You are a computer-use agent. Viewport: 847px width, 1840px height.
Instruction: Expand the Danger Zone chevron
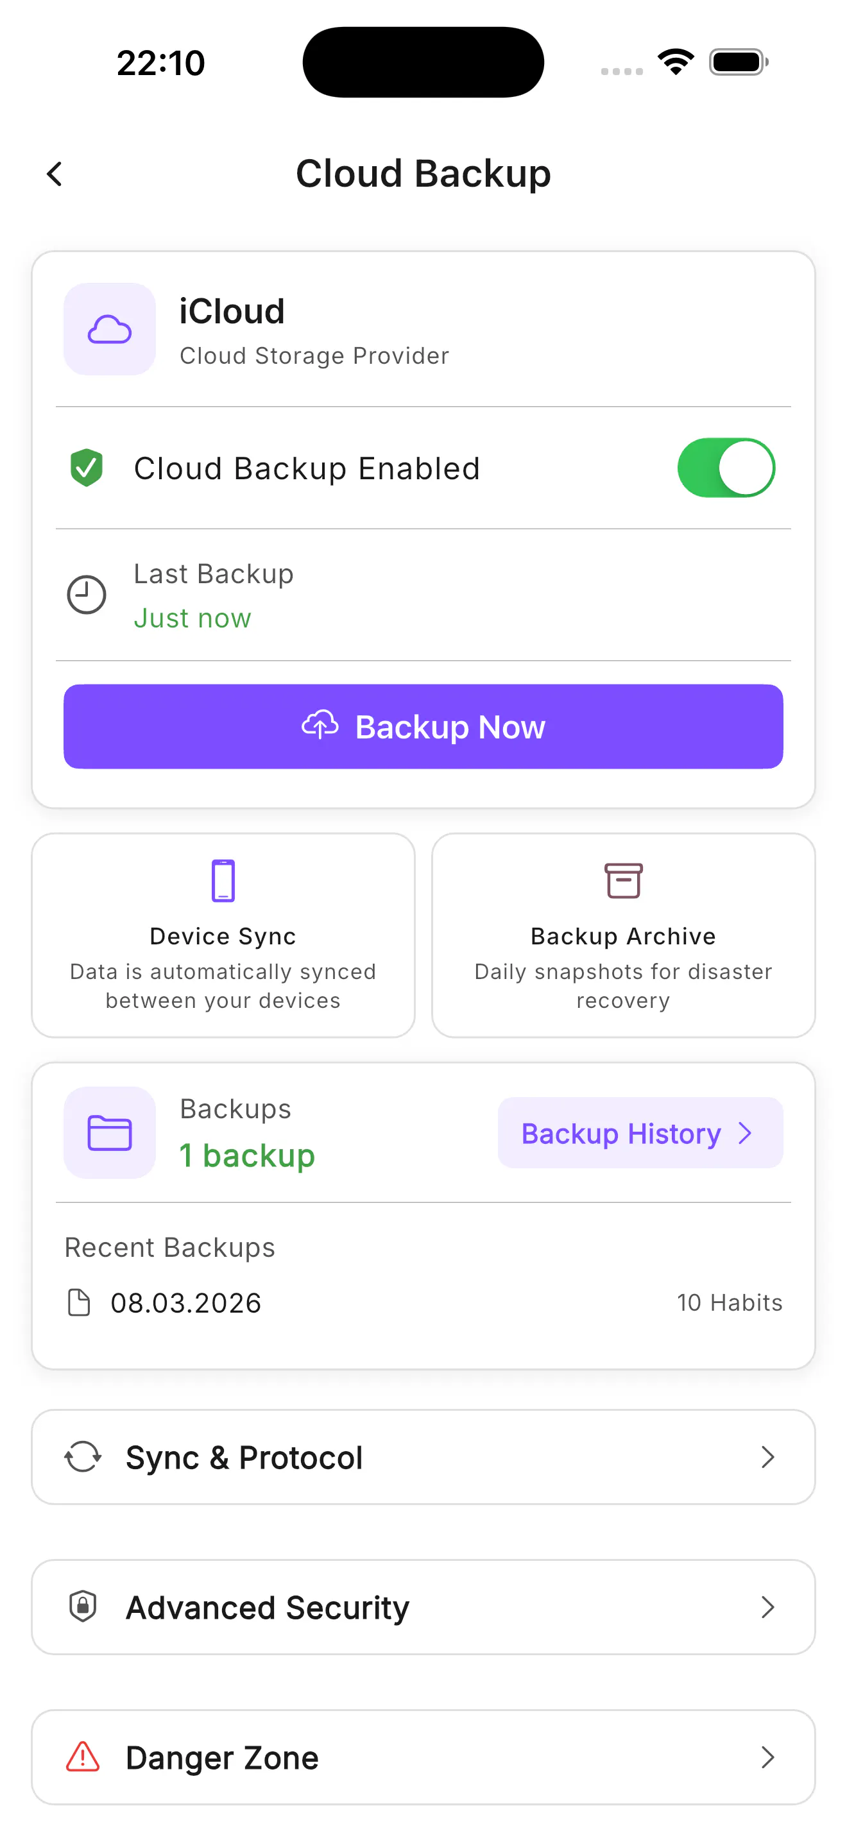767,1757
